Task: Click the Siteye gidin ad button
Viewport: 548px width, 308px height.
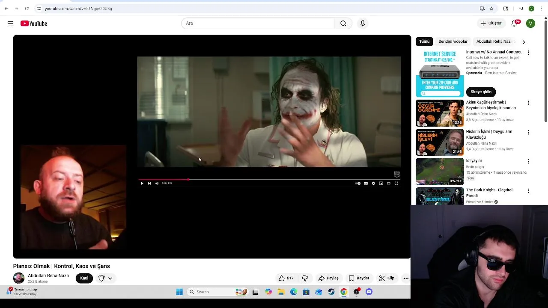Action: pyautogui.click(x=481, y=92)
